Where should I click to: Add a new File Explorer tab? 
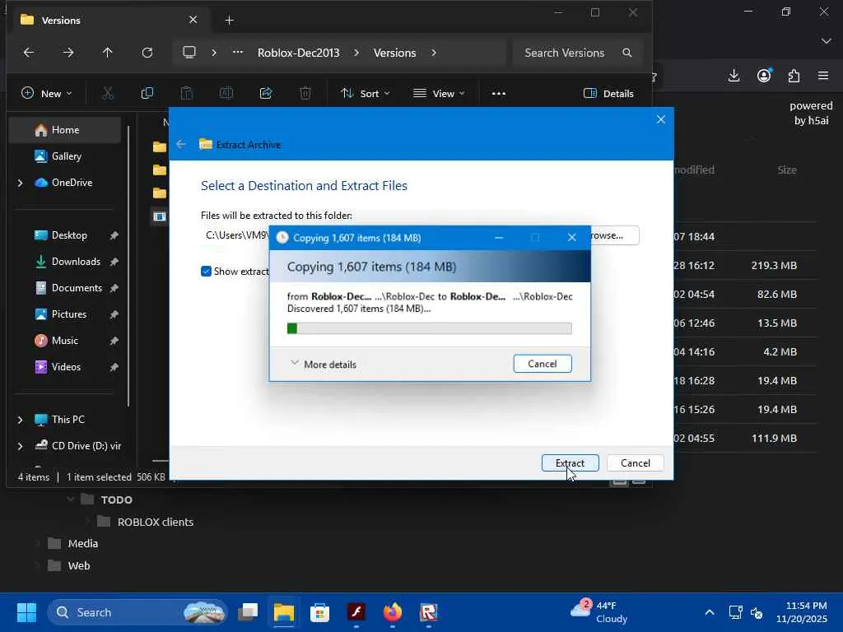pyautogui.click(x=229, y=20)
